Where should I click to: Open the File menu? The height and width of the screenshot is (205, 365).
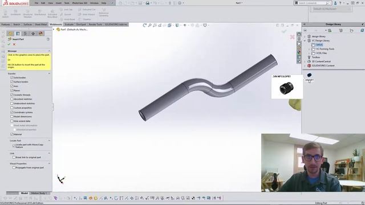click(x=36, y=3)
